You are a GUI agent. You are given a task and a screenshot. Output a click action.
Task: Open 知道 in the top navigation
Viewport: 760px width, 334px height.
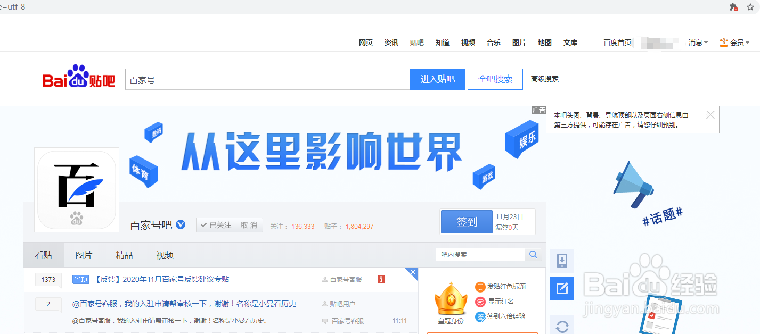click(443, 43)
